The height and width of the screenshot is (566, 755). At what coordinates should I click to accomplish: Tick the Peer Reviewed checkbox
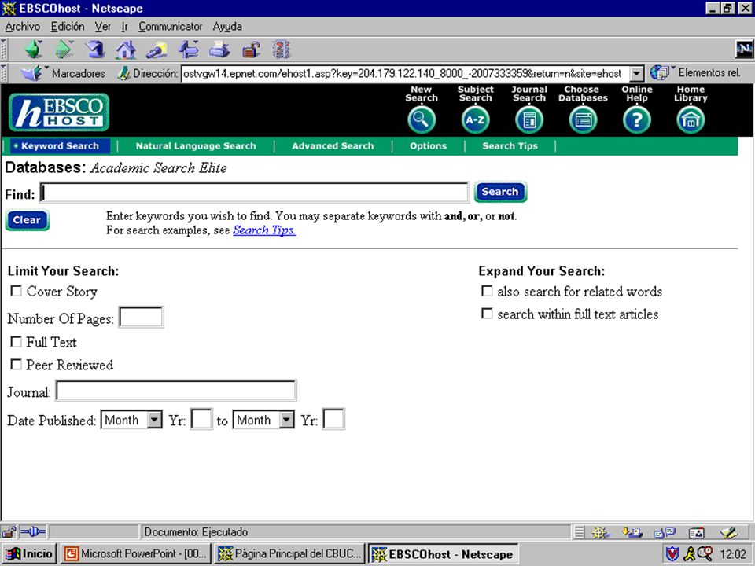tap(17, 364)
